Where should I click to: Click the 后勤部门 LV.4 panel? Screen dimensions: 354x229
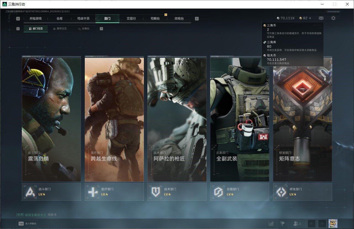pos(240,192)
